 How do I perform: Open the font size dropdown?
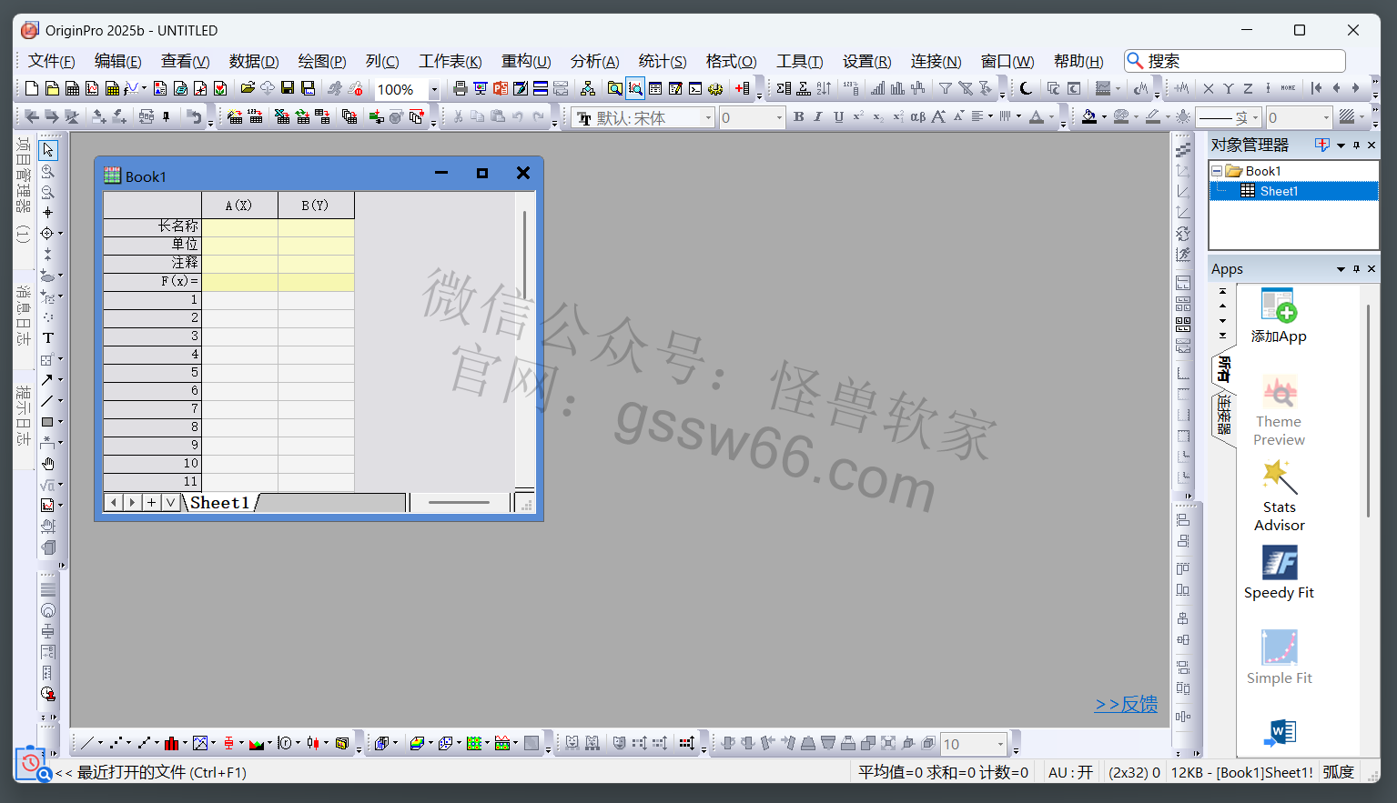click(x=779, y=117)
